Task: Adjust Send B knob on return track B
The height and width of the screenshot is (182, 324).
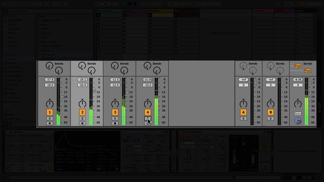Action: (x=280, y=71)
